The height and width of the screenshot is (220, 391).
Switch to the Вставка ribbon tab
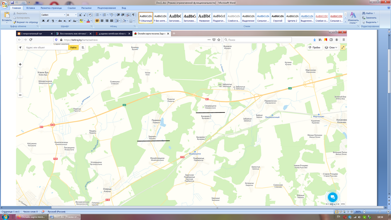[31, 7]
